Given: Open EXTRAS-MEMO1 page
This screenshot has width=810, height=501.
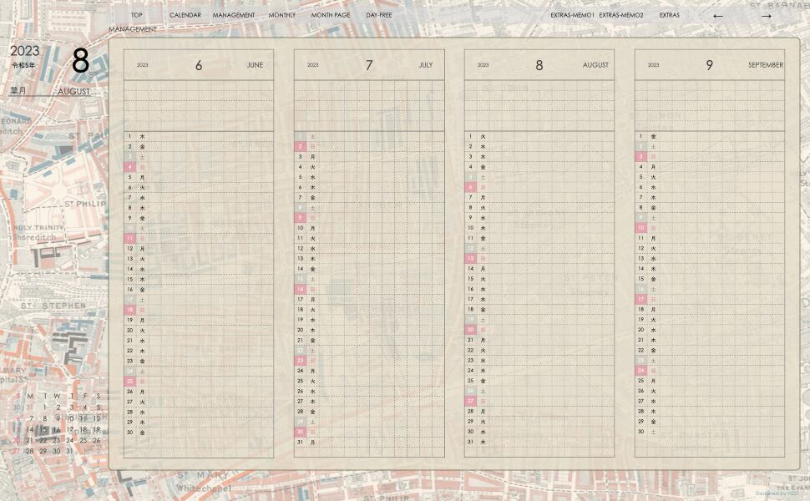Looking at the screenshot, I should tap(572, 15).
